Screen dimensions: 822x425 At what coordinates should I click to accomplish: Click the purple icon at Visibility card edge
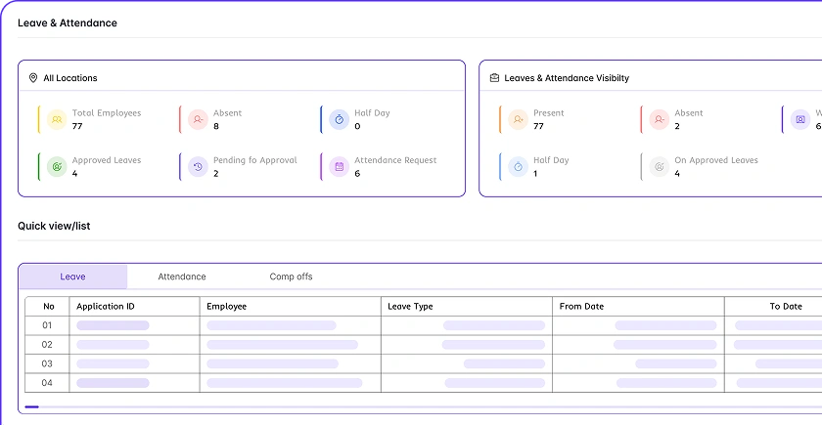pyautogui.click(x=800, y=120)
